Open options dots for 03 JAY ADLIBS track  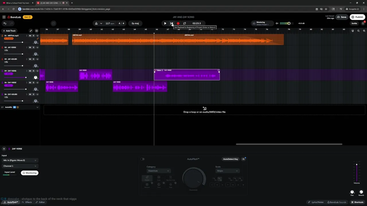27,59
